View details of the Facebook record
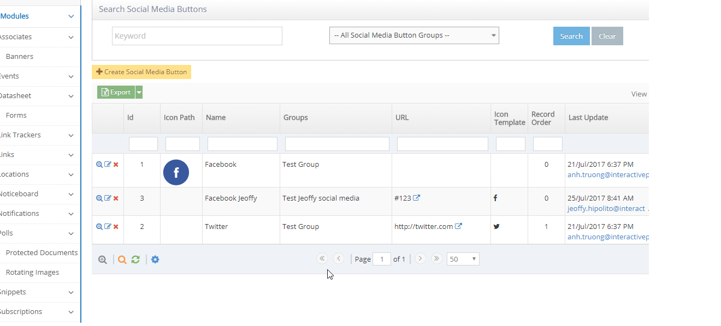The image size is (721, 326). (x=99, y=164)
